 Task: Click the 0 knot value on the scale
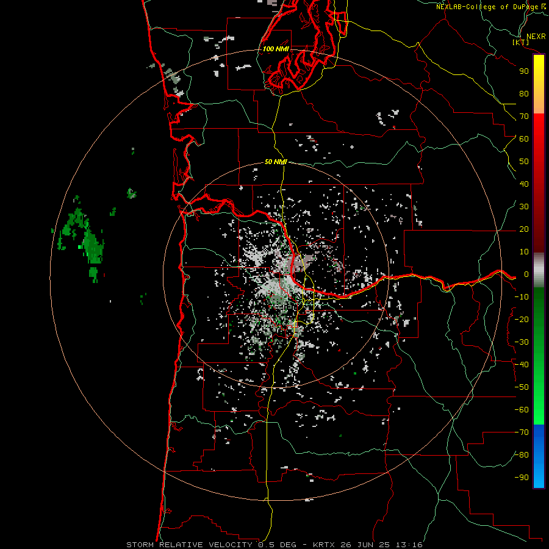526,274
